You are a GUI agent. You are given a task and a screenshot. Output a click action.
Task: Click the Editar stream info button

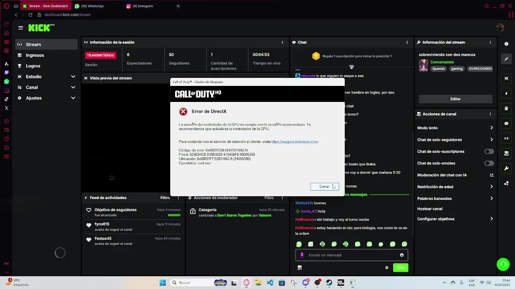pyautogui.click(x=455, y=99)
